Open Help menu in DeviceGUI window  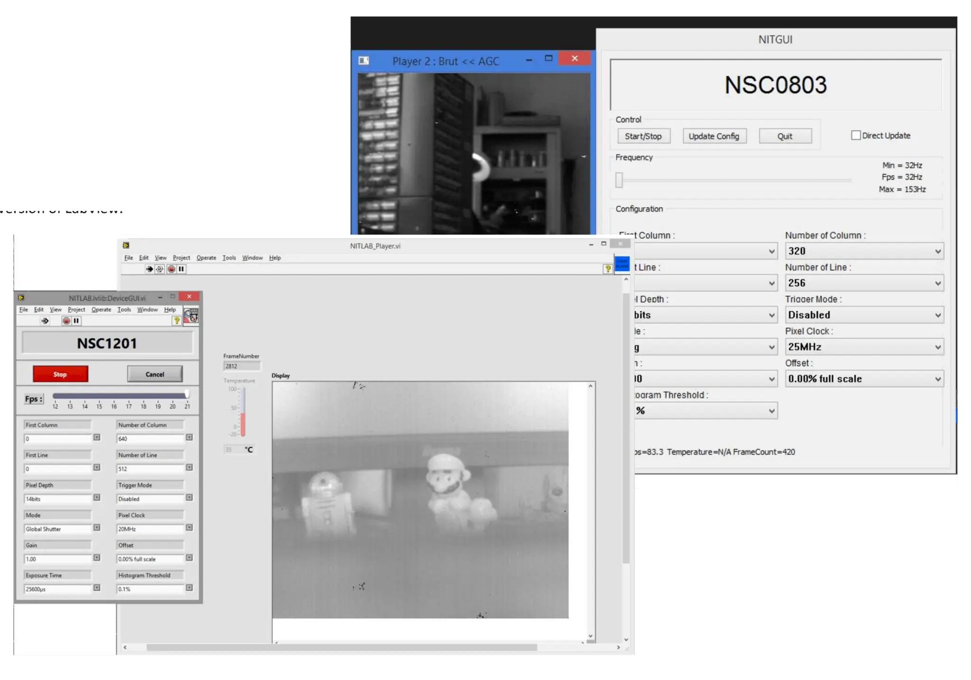click(x=170, y=309)
